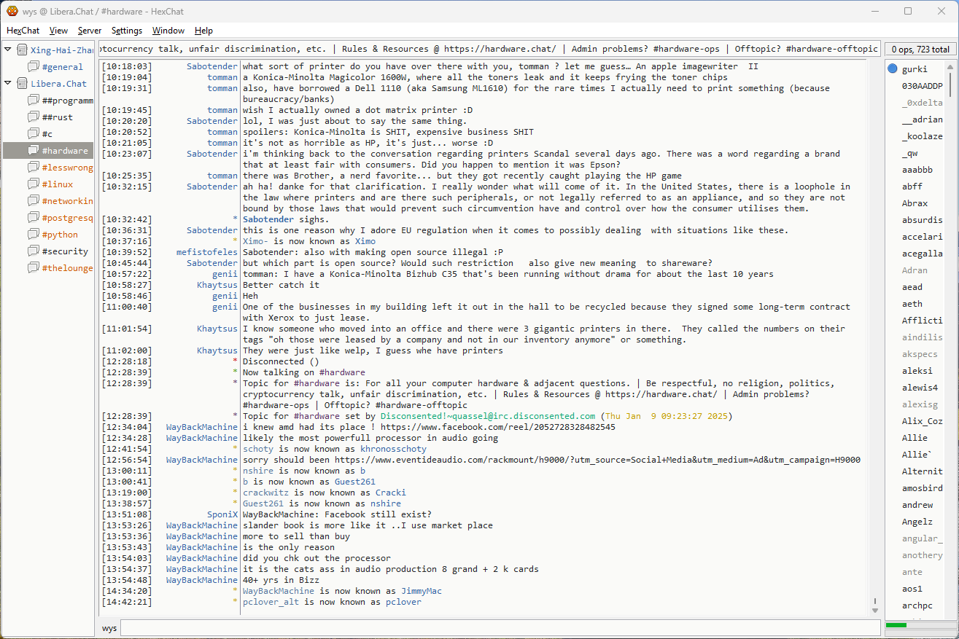
Task: Select user Abrax in the user list
Action: (915, 203)
